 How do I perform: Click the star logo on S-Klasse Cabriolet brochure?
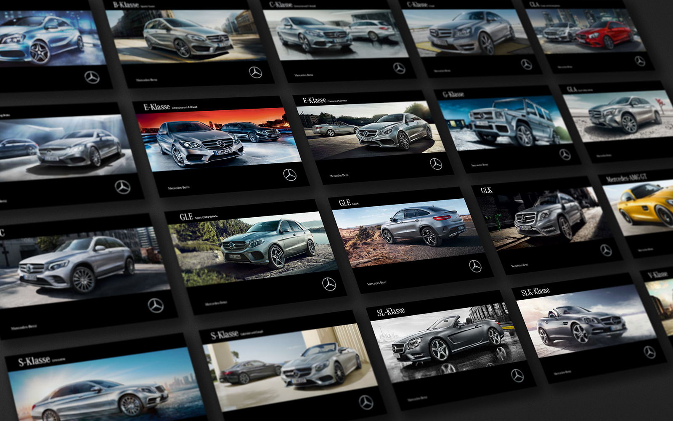tap(366, 402)
